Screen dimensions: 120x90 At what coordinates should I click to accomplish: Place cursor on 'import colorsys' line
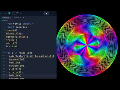click(x=16, y=27)
